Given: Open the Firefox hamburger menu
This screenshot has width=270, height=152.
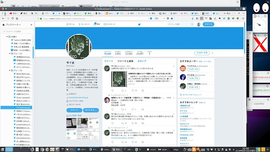Looking at the screenshot, I should point(243,19).
